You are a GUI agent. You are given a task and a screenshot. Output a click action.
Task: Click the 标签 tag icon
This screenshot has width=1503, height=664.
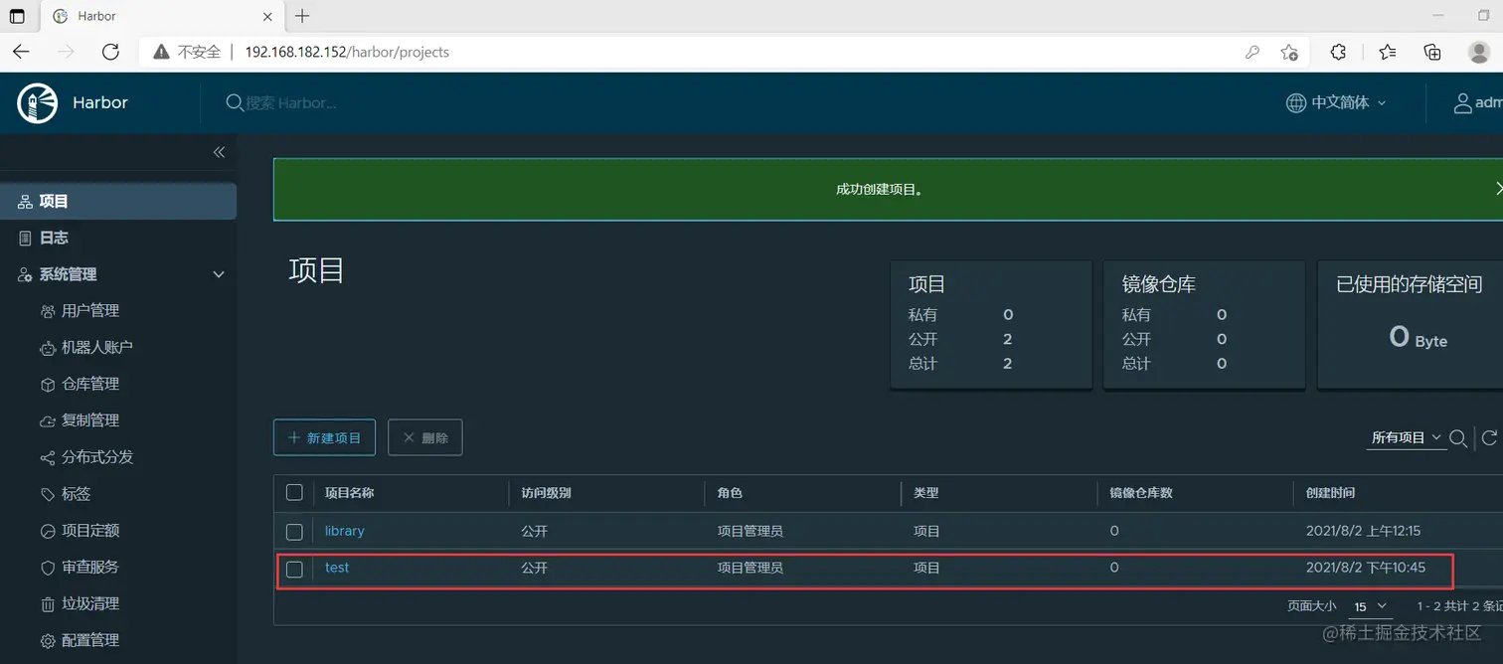pos(47,494)
